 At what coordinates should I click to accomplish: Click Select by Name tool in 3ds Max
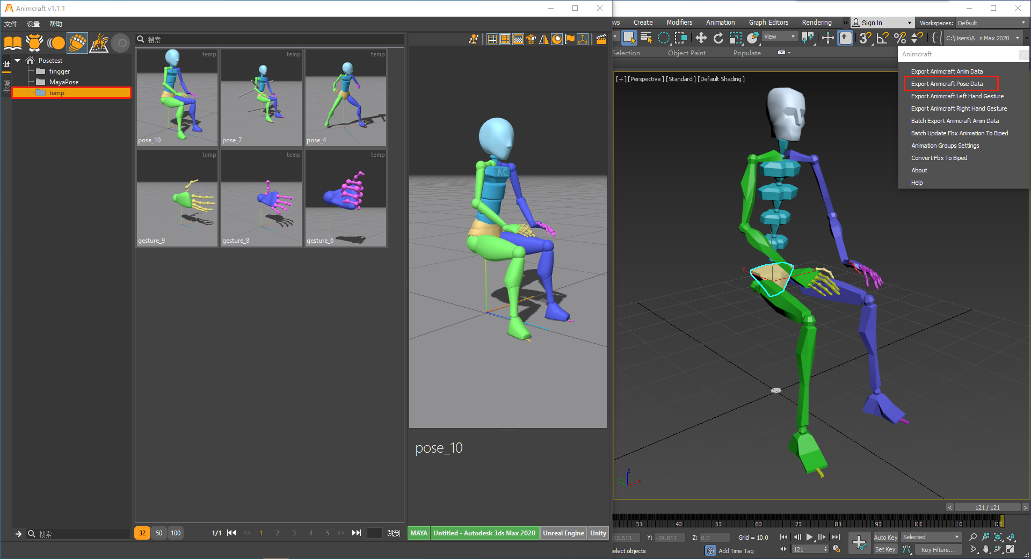click(646, 38)
